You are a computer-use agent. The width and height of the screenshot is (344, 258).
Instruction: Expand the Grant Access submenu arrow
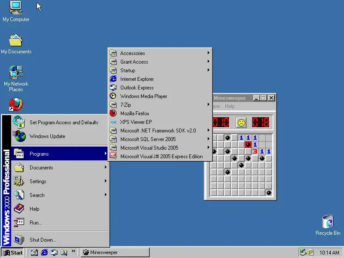(x=209, y=61)
